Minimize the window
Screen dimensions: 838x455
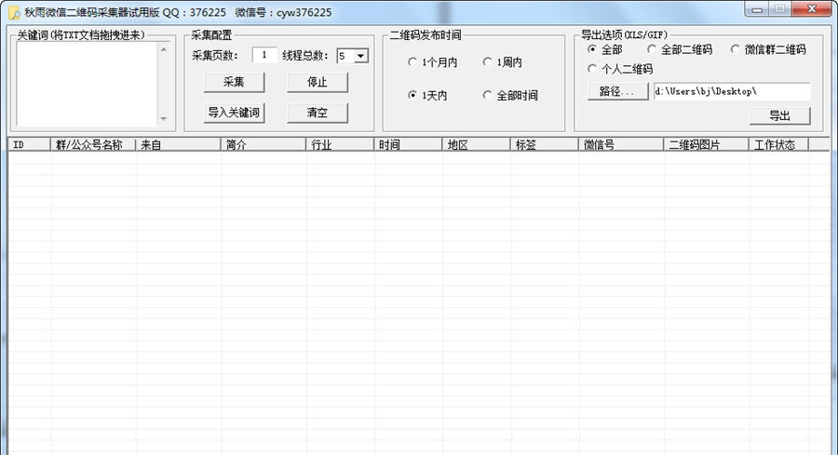tap(757, 9)
